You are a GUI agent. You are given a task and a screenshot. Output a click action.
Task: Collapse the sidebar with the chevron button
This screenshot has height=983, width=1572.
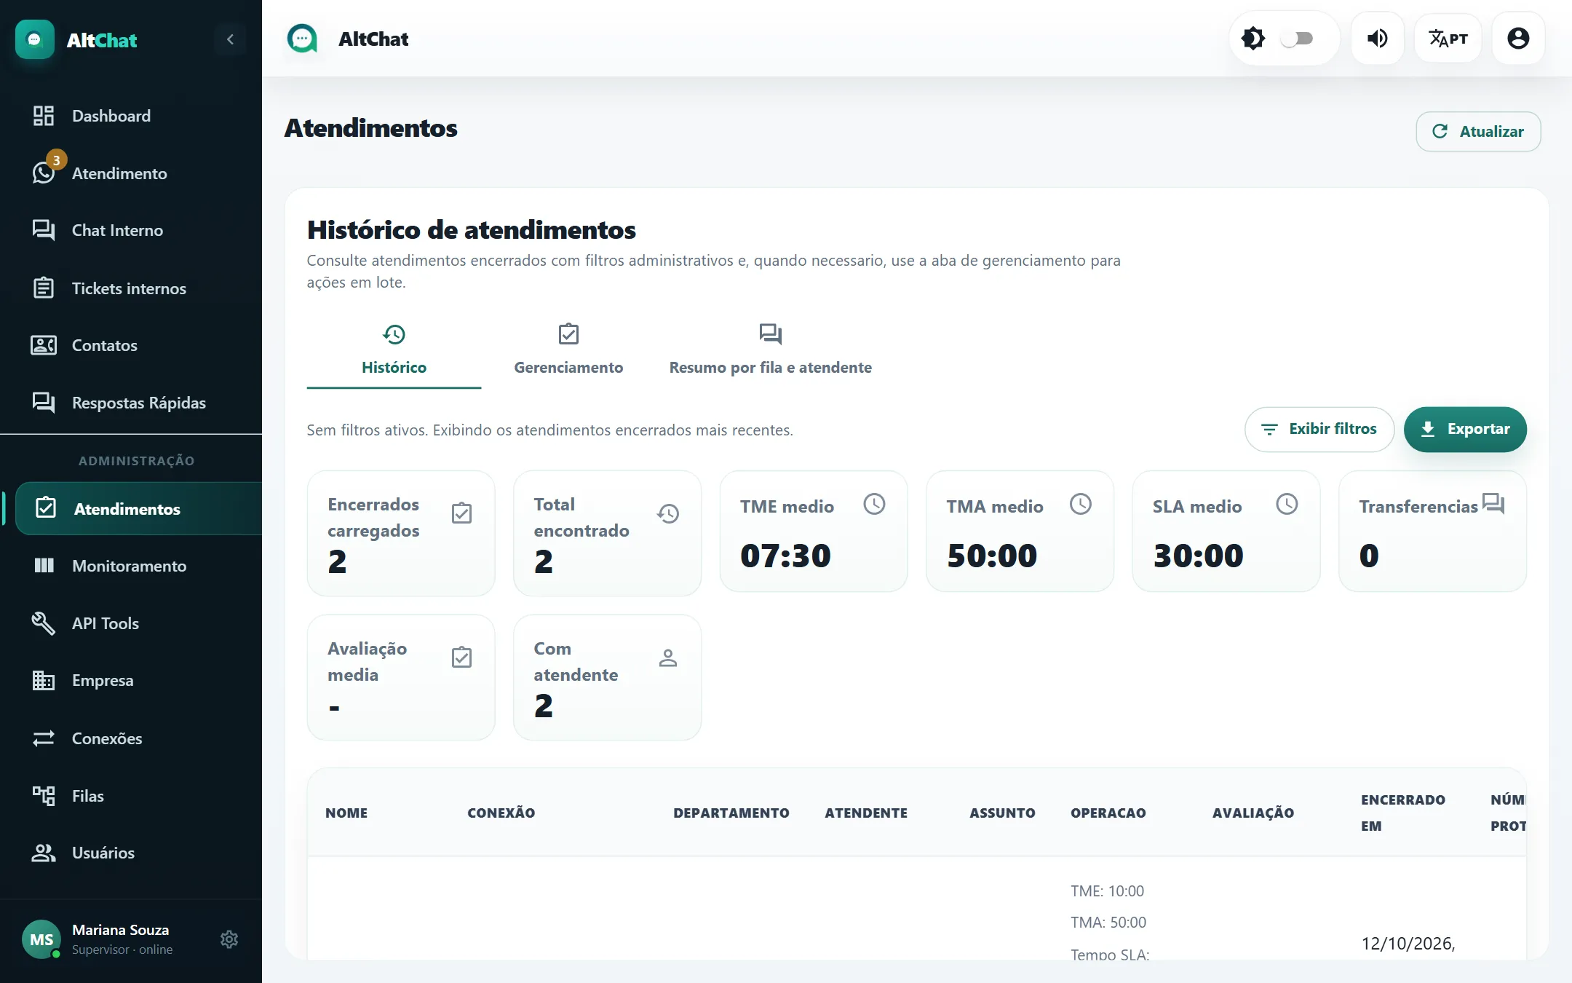(230, 39)
